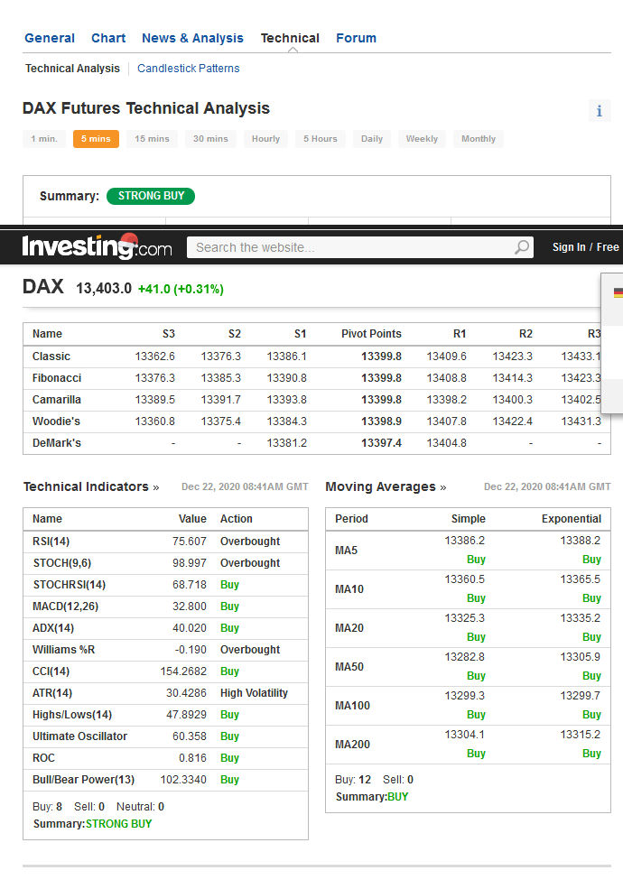Click the Summary:BUY moving averages text
The width and height of the screenshot is (623, 889).
point(372,797)
